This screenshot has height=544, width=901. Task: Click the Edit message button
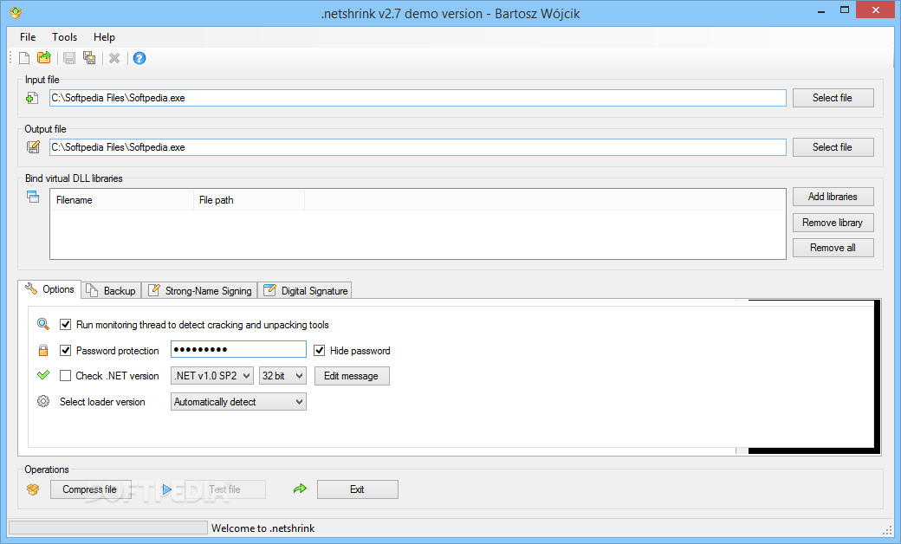pyautogui.click(x=352, y=376)
